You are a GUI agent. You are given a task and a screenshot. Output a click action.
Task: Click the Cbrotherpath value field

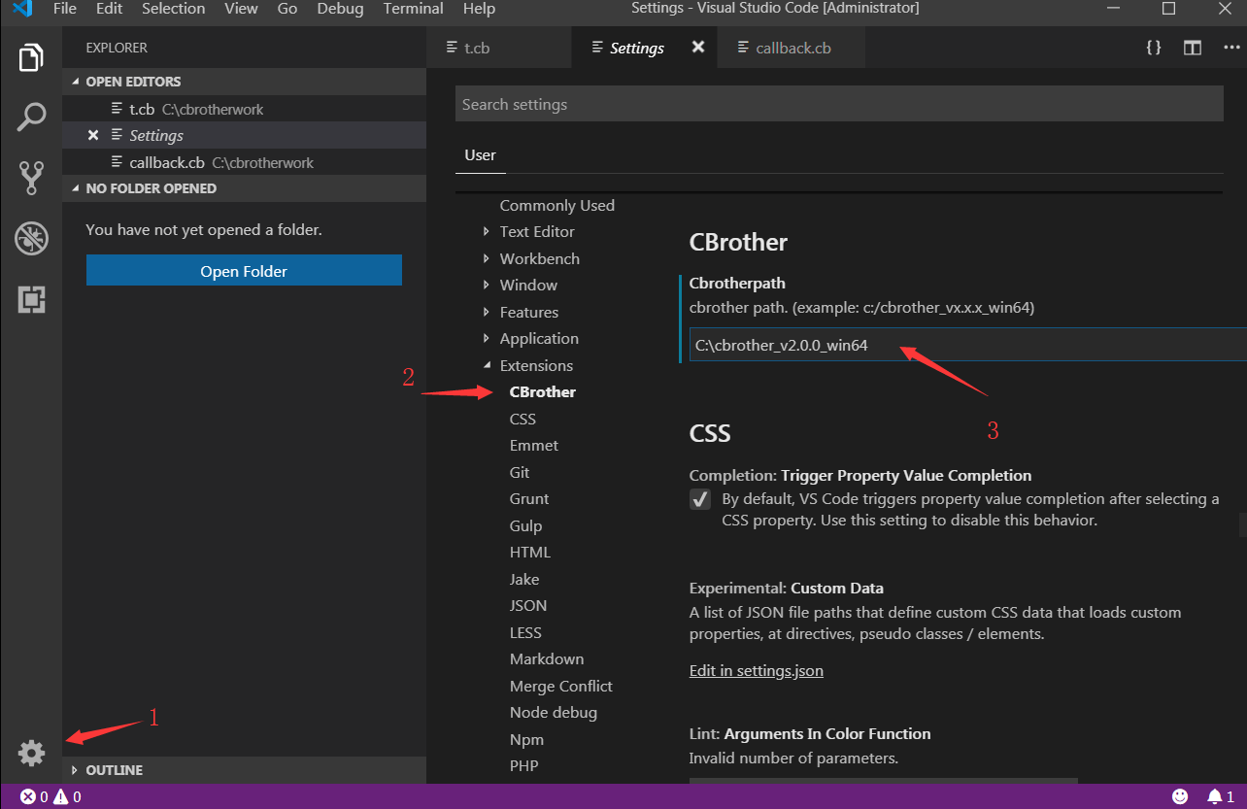[x=967, y=345]
